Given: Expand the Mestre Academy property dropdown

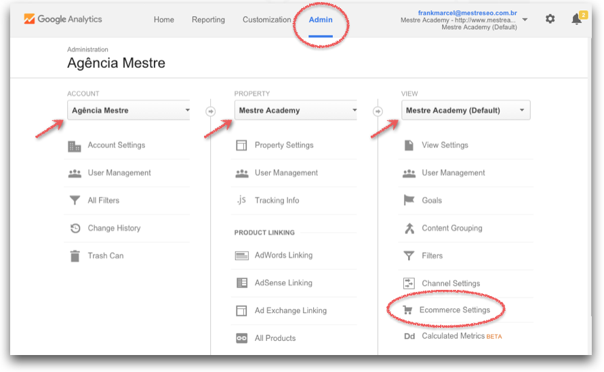Looking at the screenshot, I should pyautogui.click(x=296, y=110).
